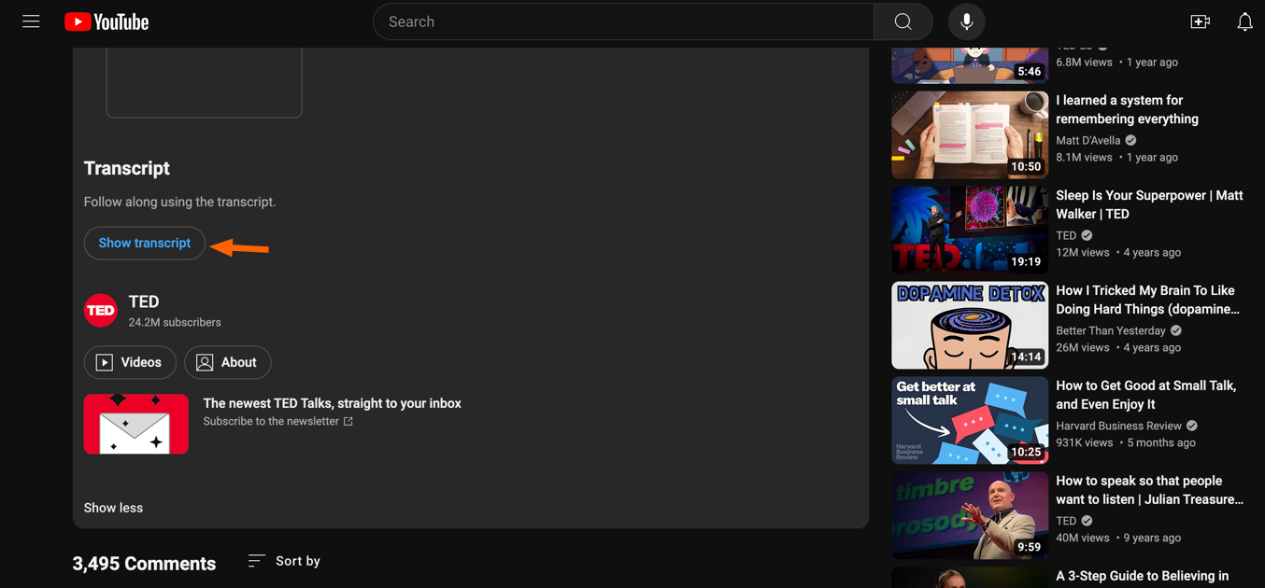This screenshot has height=588, width=1265.
Task: Click the Sort by comments icon
Action: tap(256, 561)
